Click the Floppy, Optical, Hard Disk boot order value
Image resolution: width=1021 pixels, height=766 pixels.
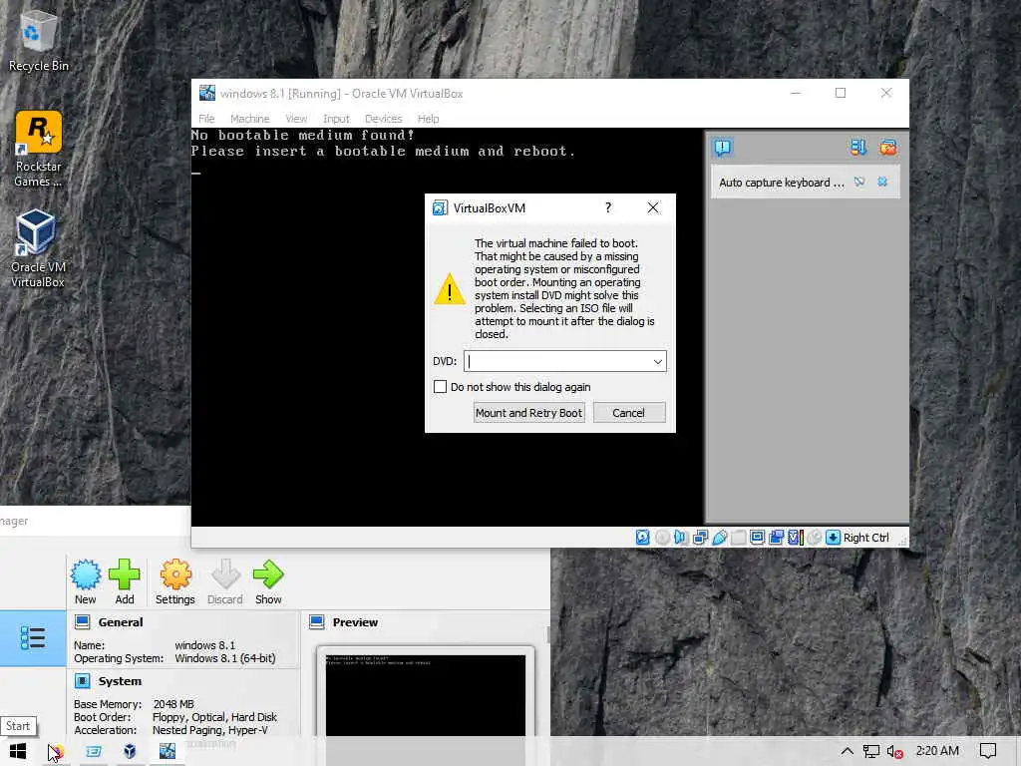[215, 717]
